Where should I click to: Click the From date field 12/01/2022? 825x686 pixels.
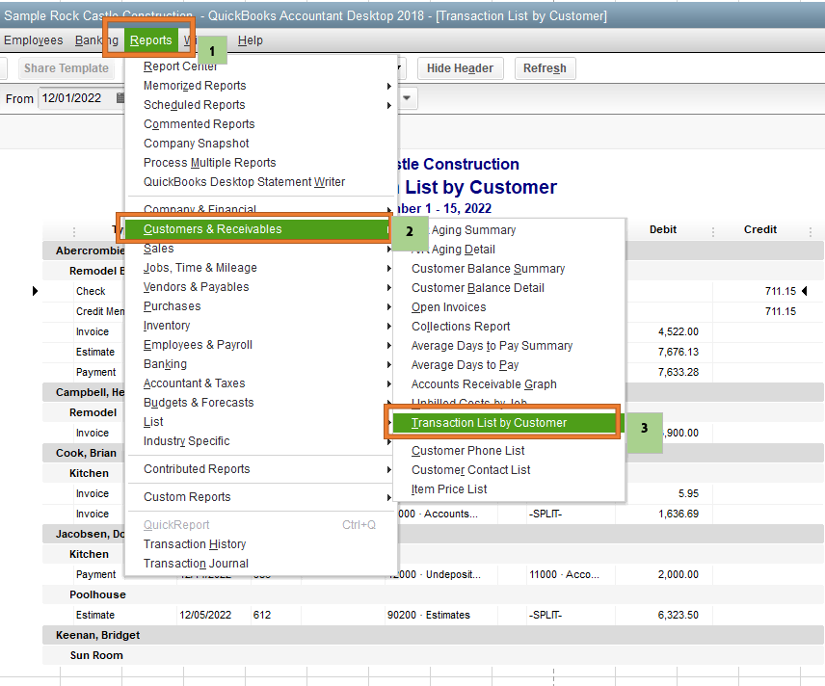[76, 98]
